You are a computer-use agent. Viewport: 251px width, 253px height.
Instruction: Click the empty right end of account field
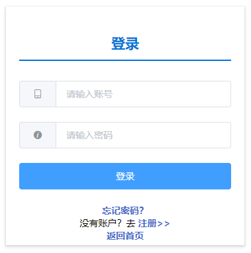(x=199, y=94)
